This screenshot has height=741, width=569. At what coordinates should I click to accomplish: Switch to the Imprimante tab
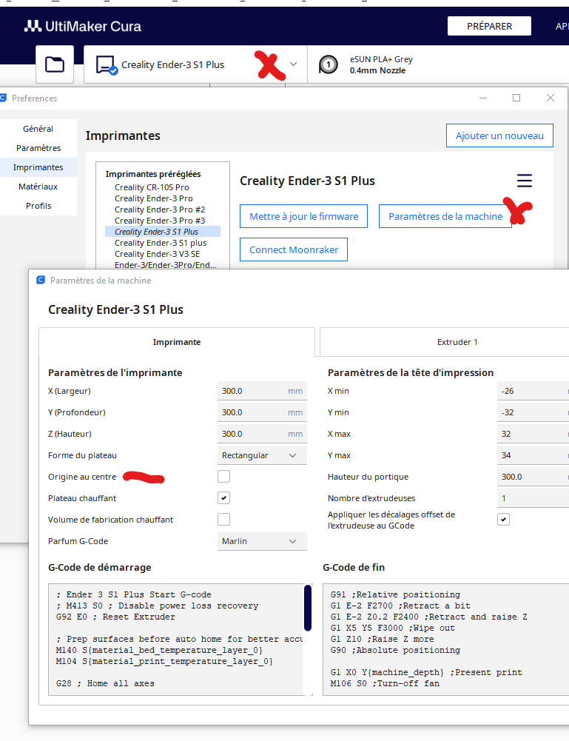tap(177, 342)
